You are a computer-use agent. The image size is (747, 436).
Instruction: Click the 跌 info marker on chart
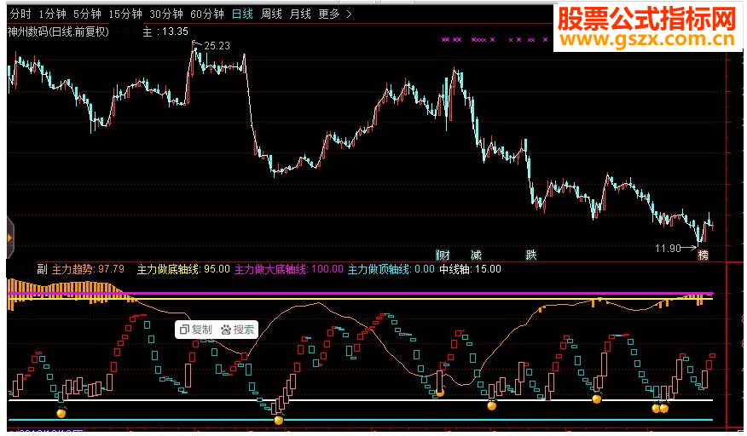(x=531, y=255)
